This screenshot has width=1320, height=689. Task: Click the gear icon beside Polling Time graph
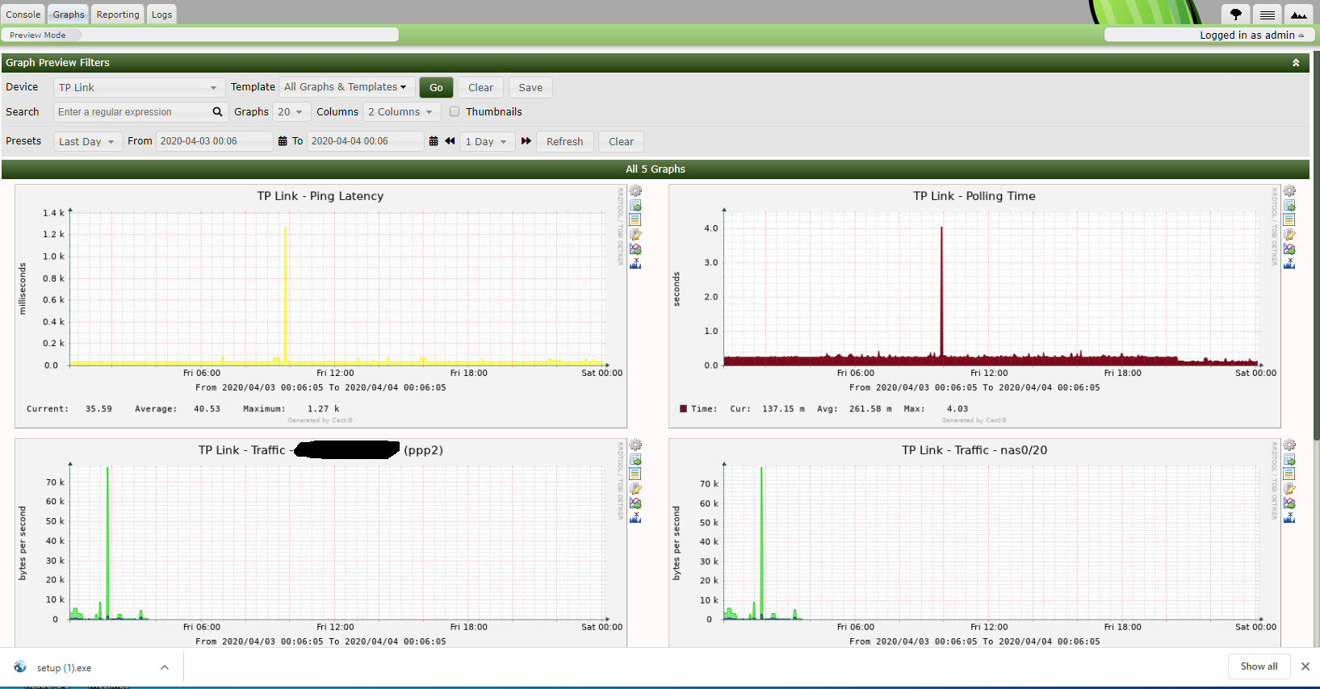click(x=1289, y=191)
